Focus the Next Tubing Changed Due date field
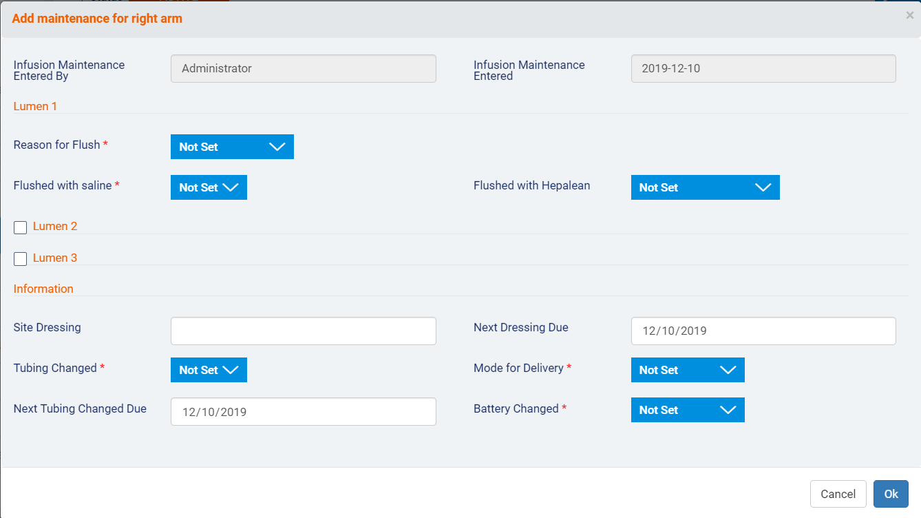This screenshot has height=518, width=921. pos(303,412)
